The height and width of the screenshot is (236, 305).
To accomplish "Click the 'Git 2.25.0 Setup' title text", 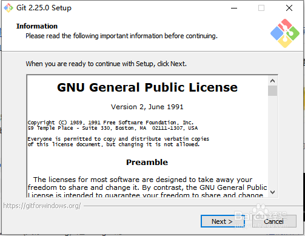I will click(x=44, y=8).
